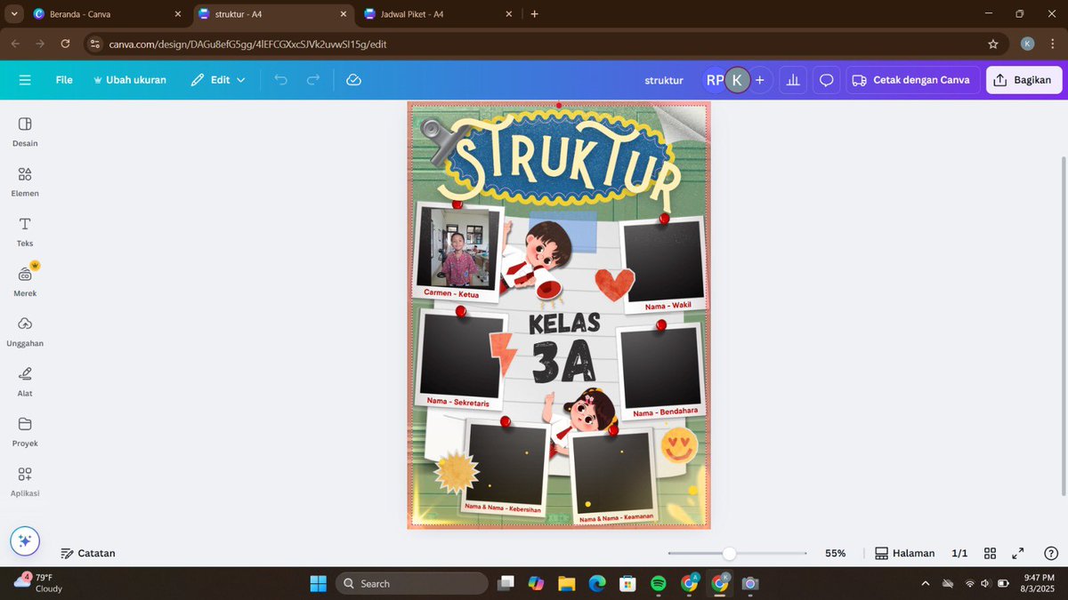Click the Bagikan button

[1023, 79]
